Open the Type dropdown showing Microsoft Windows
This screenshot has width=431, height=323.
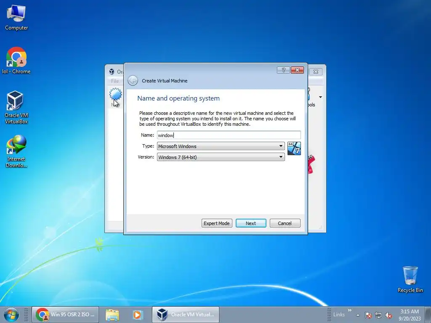221,146
